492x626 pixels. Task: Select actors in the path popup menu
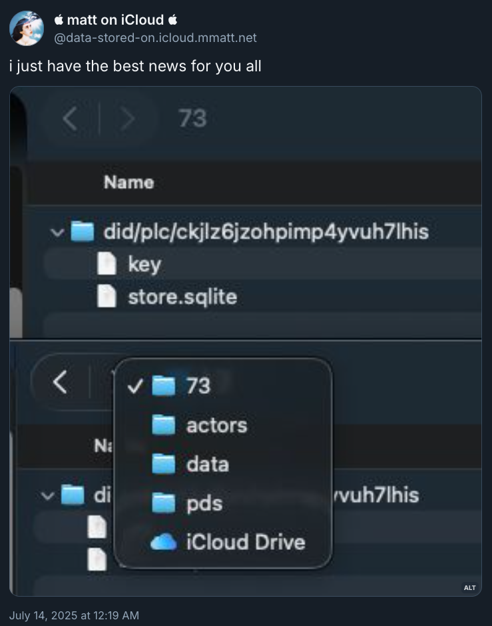(216, 425)
